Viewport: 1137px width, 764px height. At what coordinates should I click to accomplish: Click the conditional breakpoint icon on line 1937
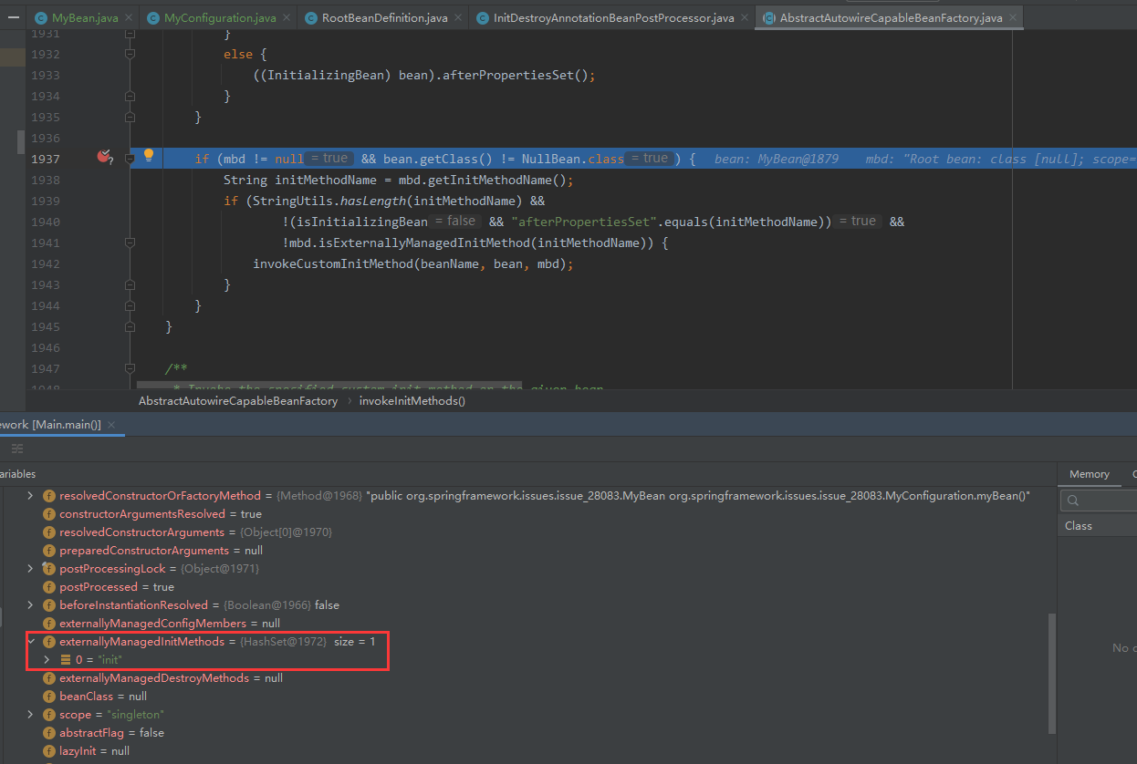click(x=104, y=157)
